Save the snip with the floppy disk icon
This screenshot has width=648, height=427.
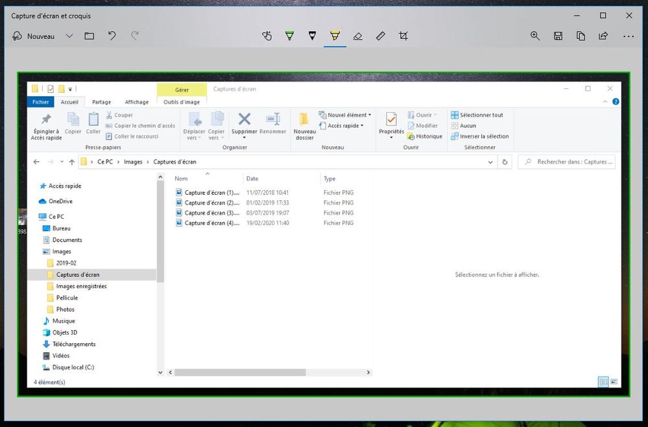coord(558,36)
